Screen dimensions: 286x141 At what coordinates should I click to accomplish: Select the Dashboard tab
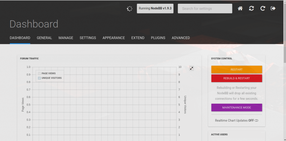(20, 38)
